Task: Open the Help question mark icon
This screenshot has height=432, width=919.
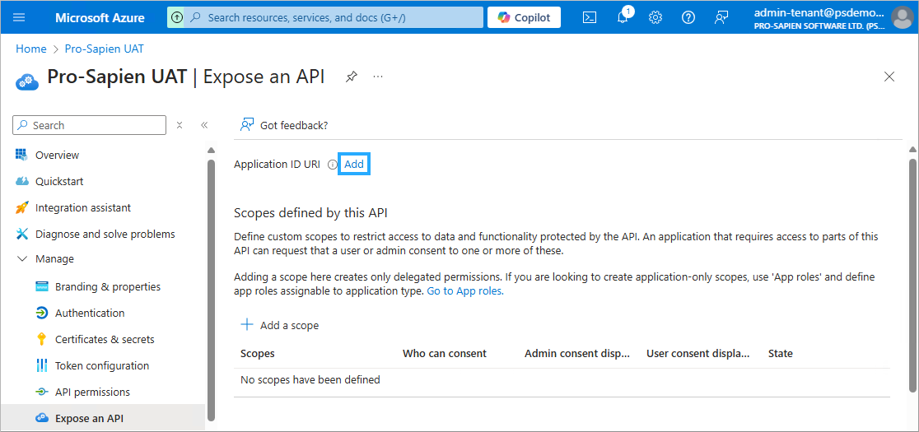Action: [688, 17]
